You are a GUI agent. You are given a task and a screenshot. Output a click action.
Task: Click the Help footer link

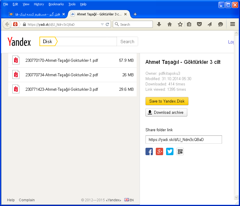(x=11, y=200)
